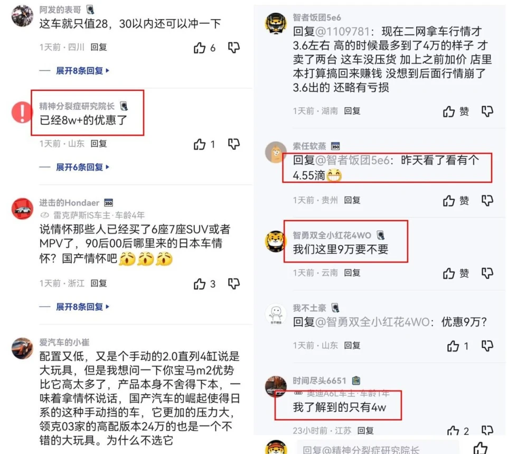Viewport: 507px width, 454px height.
Task: Reply to 阿发的表哥's 四川 comment
Action: (99, 47)
